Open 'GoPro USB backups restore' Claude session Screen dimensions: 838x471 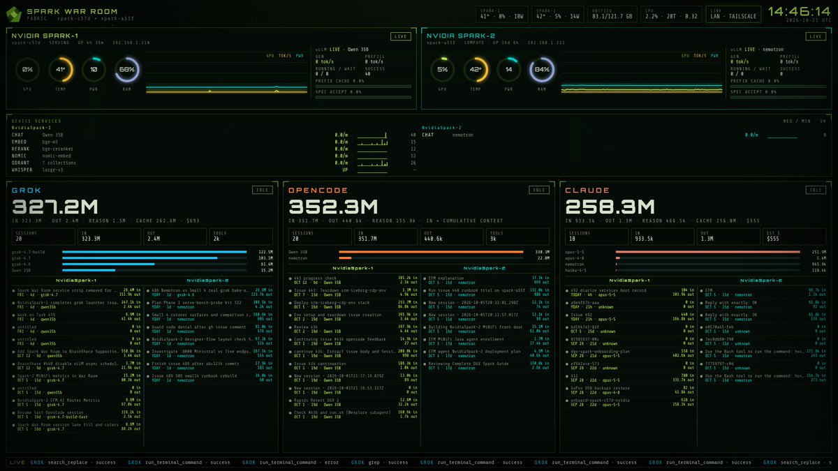point(628,389)
